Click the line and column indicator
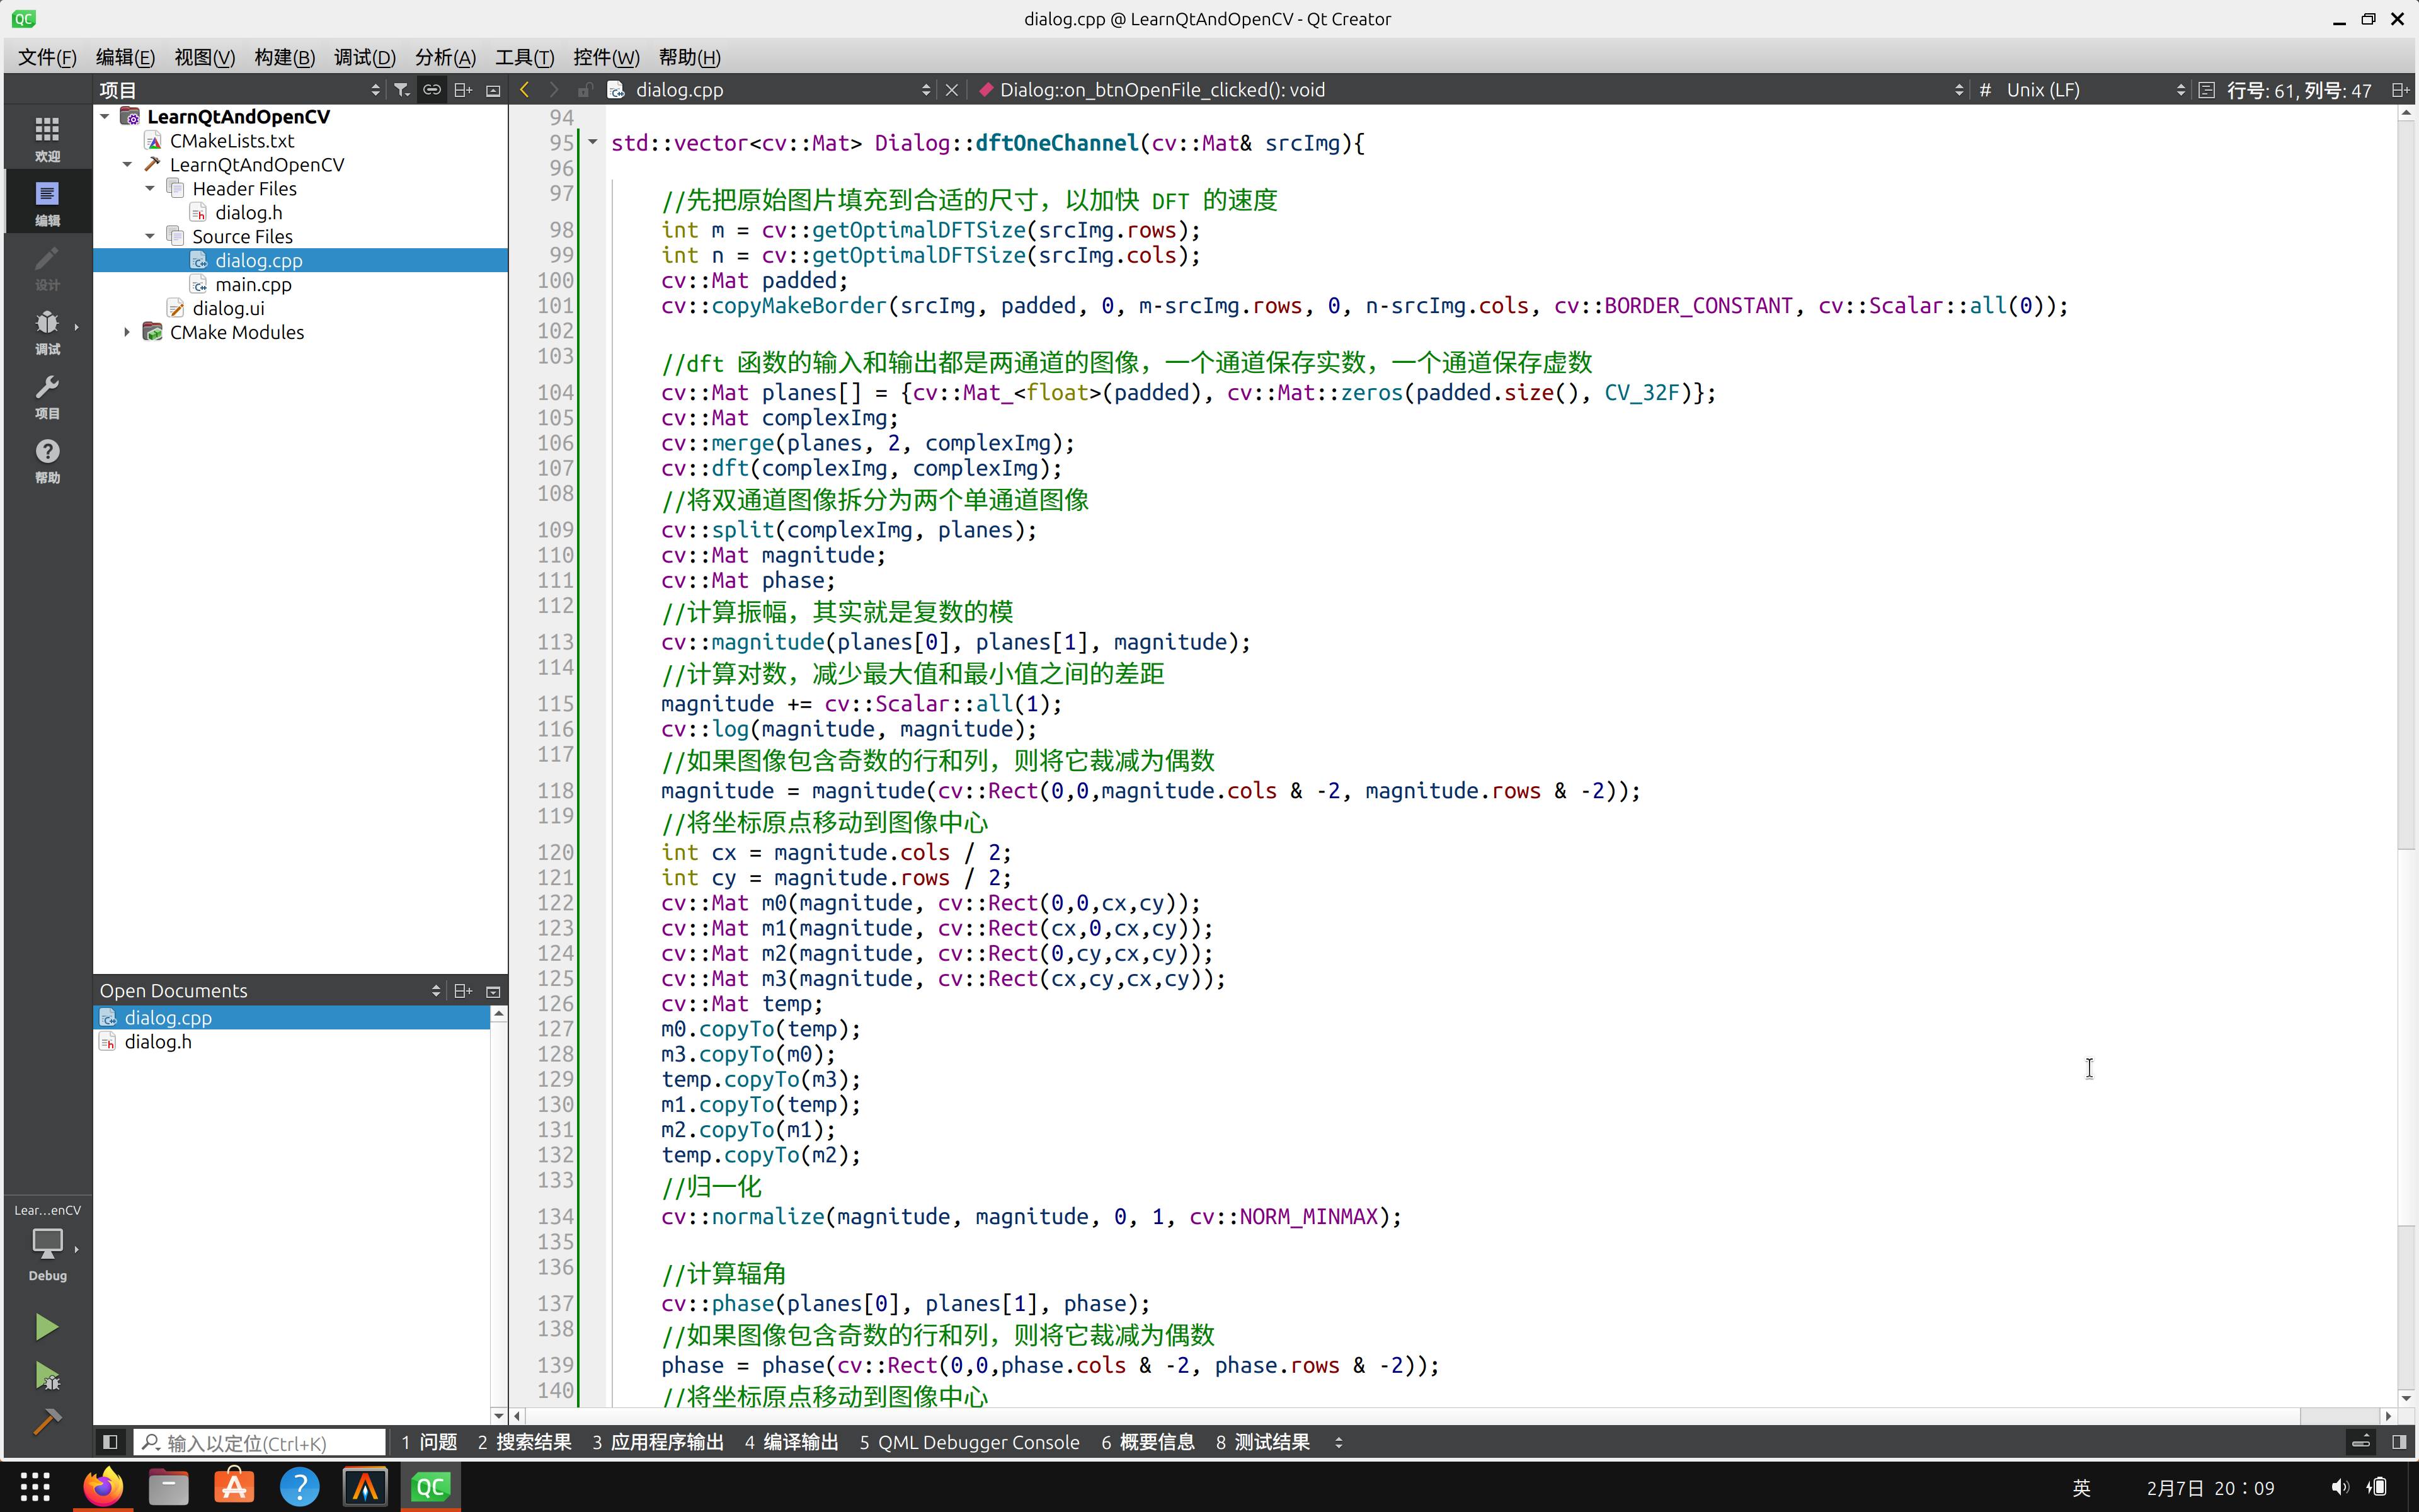 coord(2298,90)
